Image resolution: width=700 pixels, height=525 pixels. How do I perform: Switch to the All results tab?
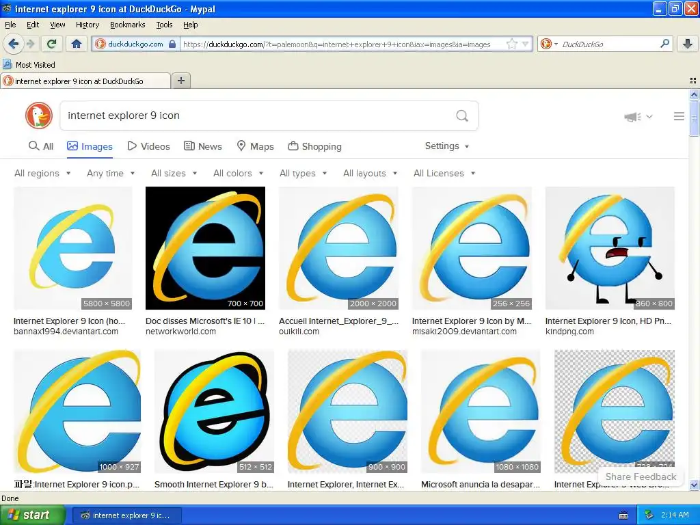40,146
